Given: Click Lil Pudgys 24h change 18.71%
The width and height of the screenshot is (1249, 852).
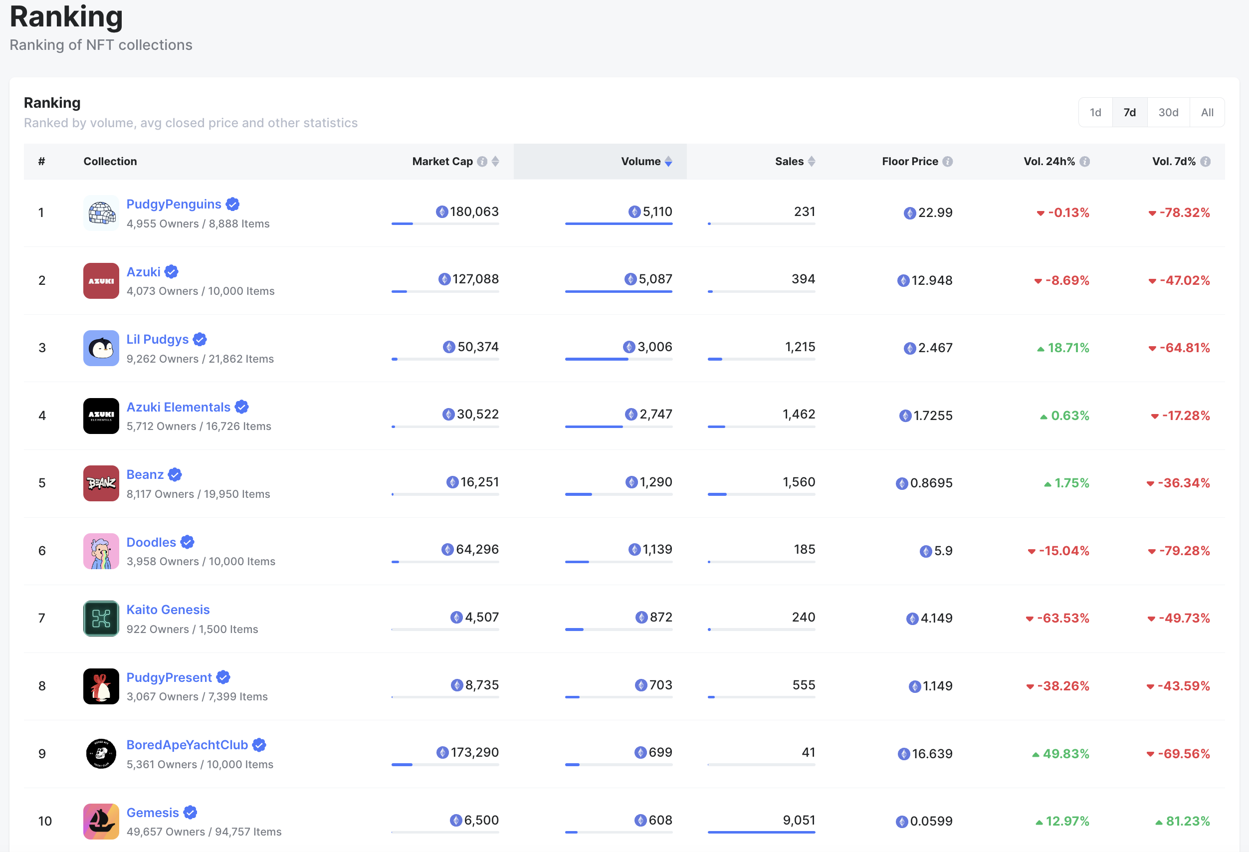Looking at the screenshot, I should point(1068,348).
